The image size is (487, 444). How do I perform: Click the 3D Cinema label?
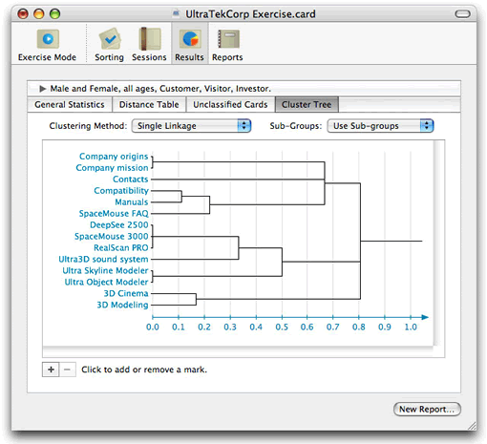[126, 293]
